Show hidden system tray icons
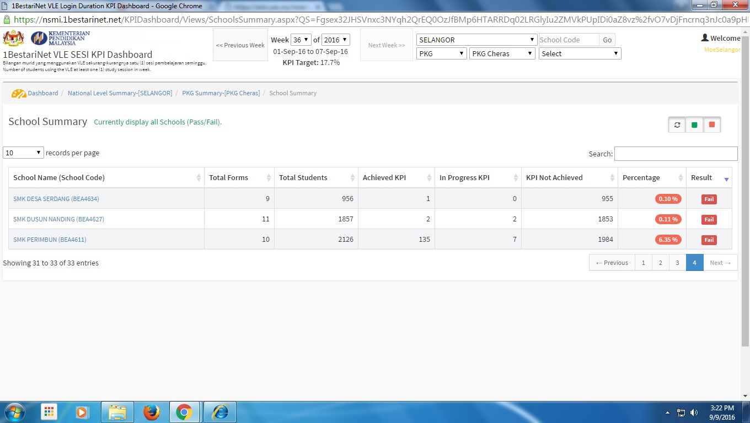Screen dimensions: 750x423 668,413
